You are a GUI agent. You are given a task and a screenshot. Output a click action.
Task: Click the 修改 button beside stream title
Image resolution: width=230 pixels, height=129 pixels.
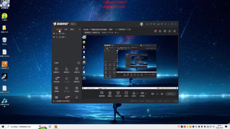tap(111, 30)
